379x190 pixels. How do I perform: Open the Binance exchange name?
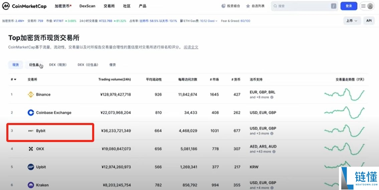[43, 94]
